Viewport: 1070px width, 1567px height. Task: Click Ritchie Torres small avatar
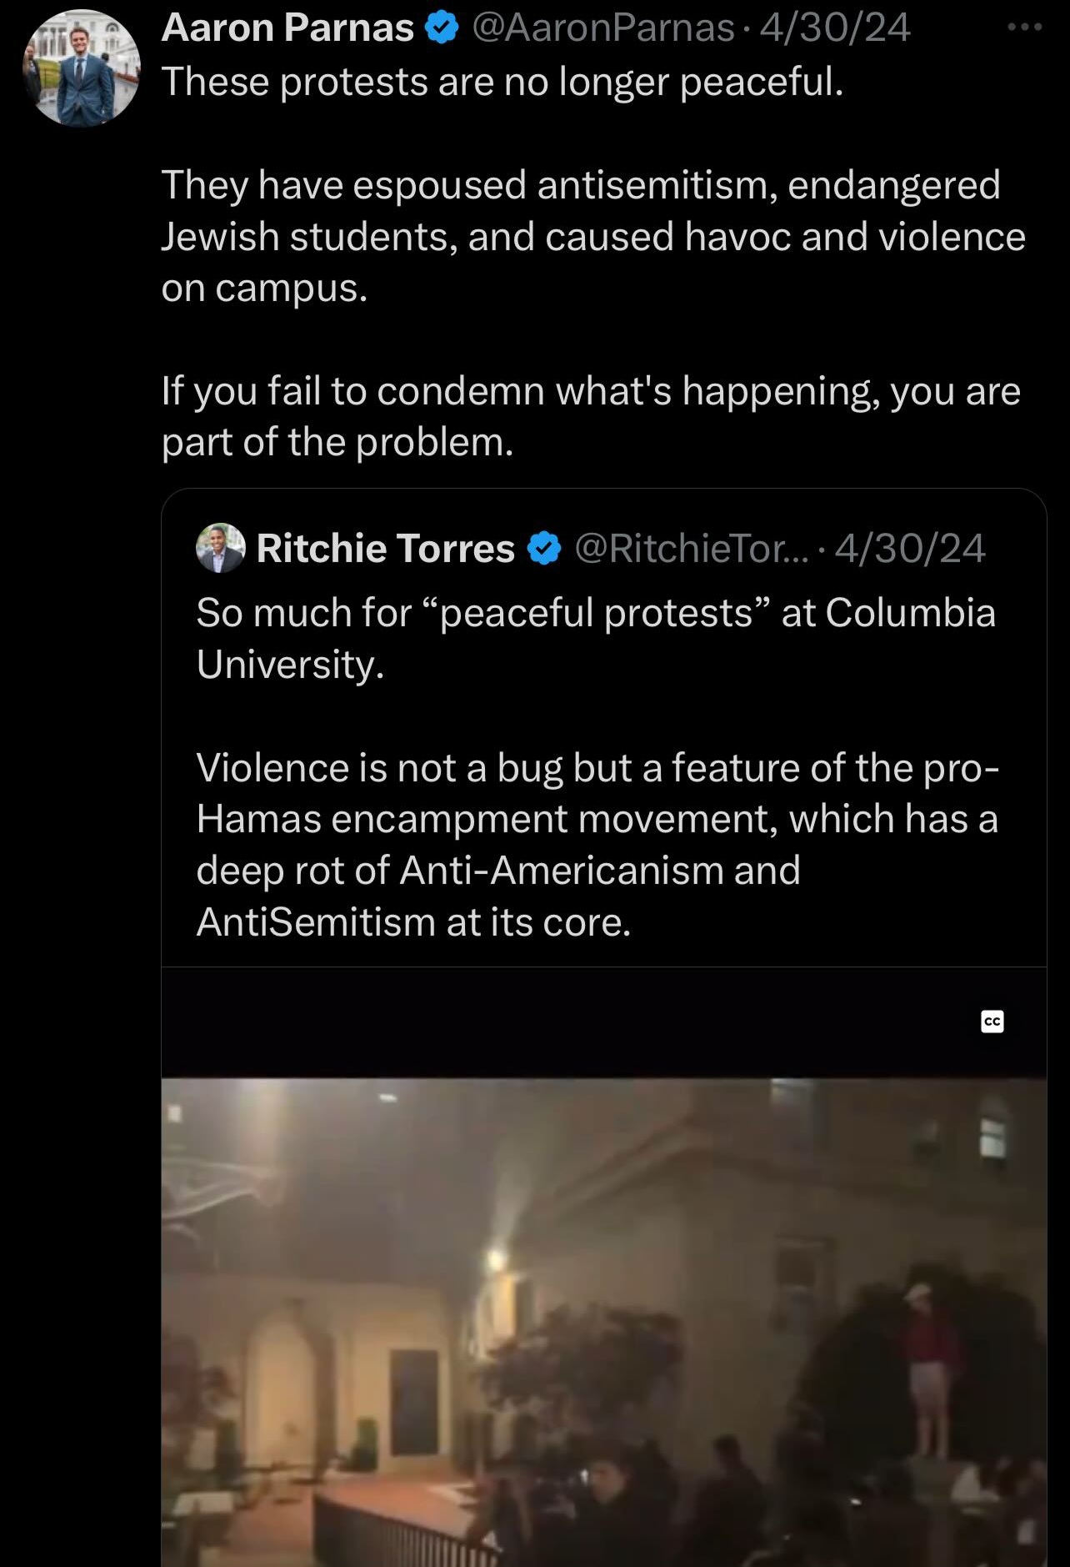tap(221, 548)
